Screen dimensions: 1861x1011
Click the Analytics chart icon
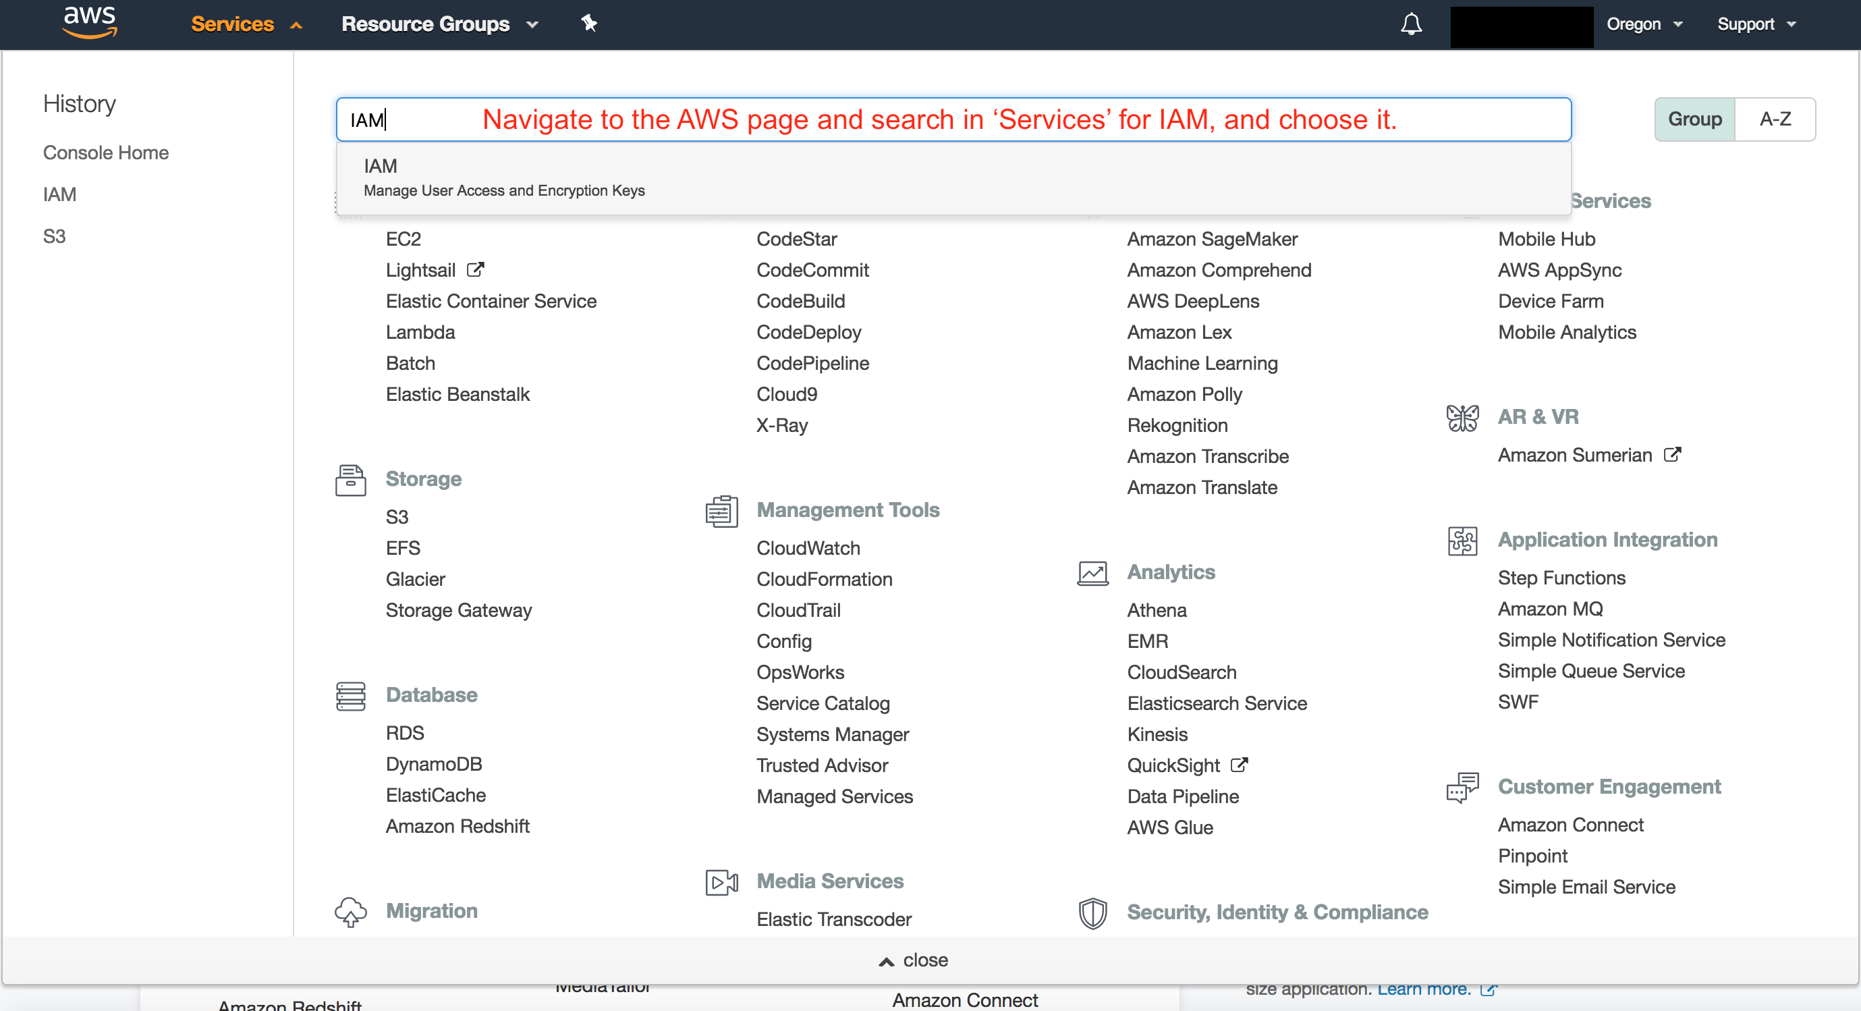[x=1092, y=573]
